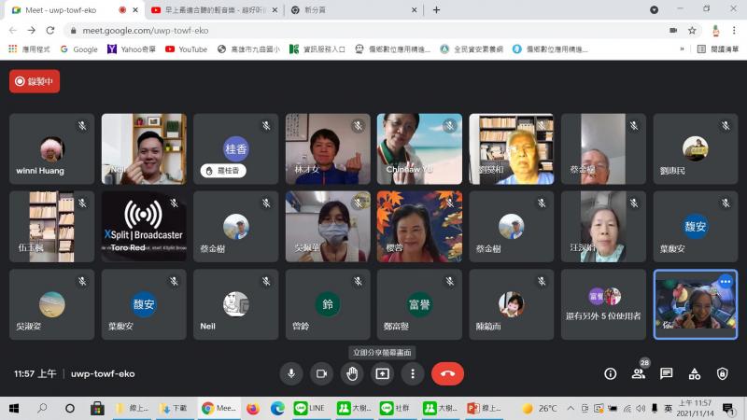Open the LINE app on taskbar
Viewport: 747px width, 420px height.
point(310,409)
